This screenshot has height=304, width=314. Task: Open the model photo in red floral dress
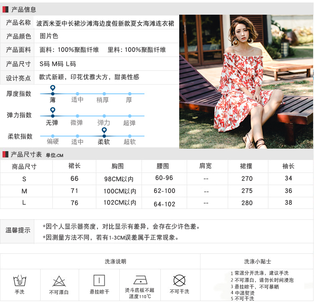click(246, 82)
